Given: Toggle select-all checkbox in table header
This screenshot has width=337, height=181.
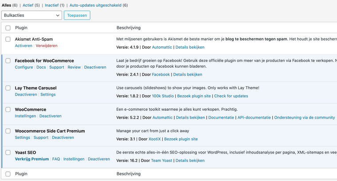Looking at the screenshot, I should coord(8,28).
